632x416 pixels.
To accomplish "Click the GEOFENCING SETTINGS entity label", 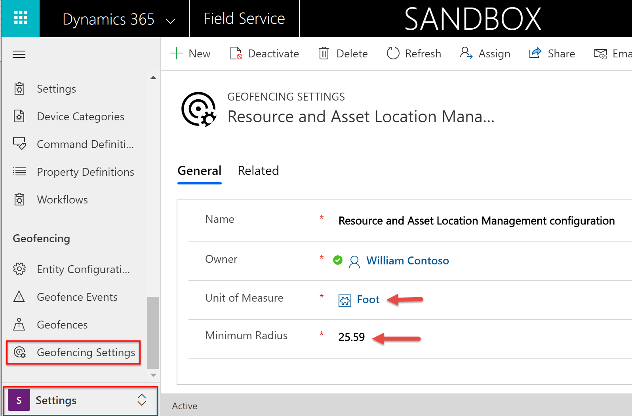I will pos(286,97).
